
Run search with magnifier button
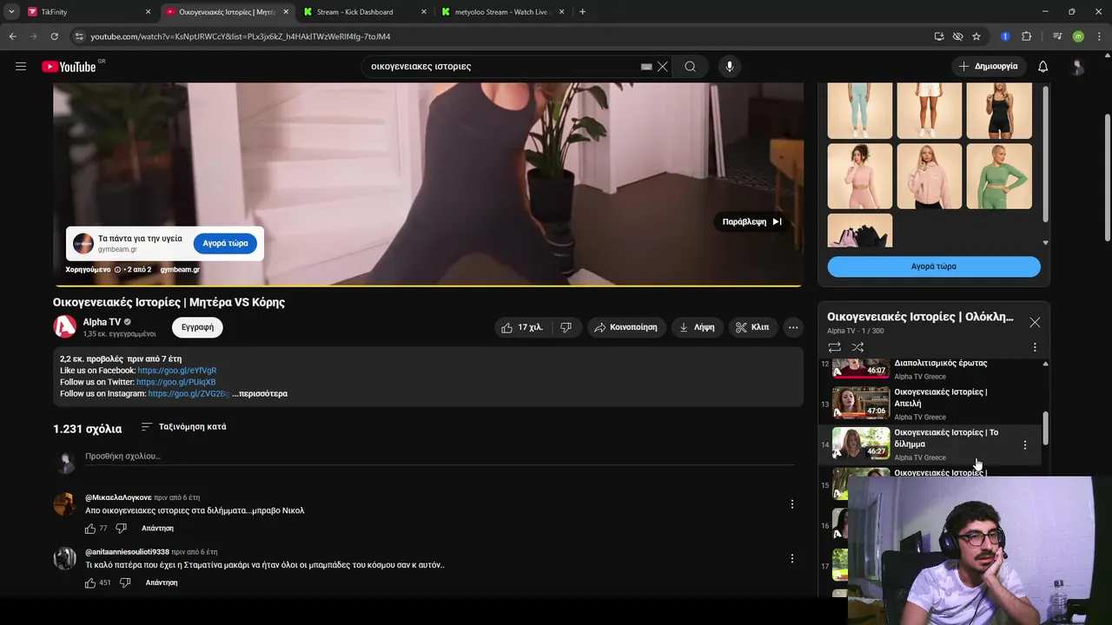tap(690, 66)
